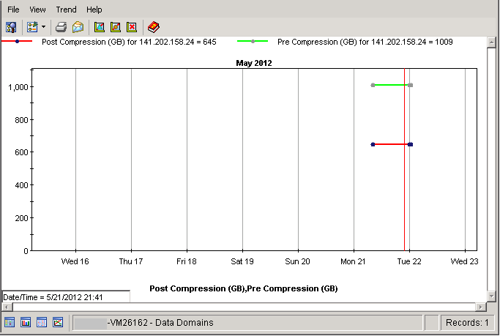This screenshot has width=500, height=336.
Task: Click the vertical scrollbar up arrow
Action: point(491,42)
